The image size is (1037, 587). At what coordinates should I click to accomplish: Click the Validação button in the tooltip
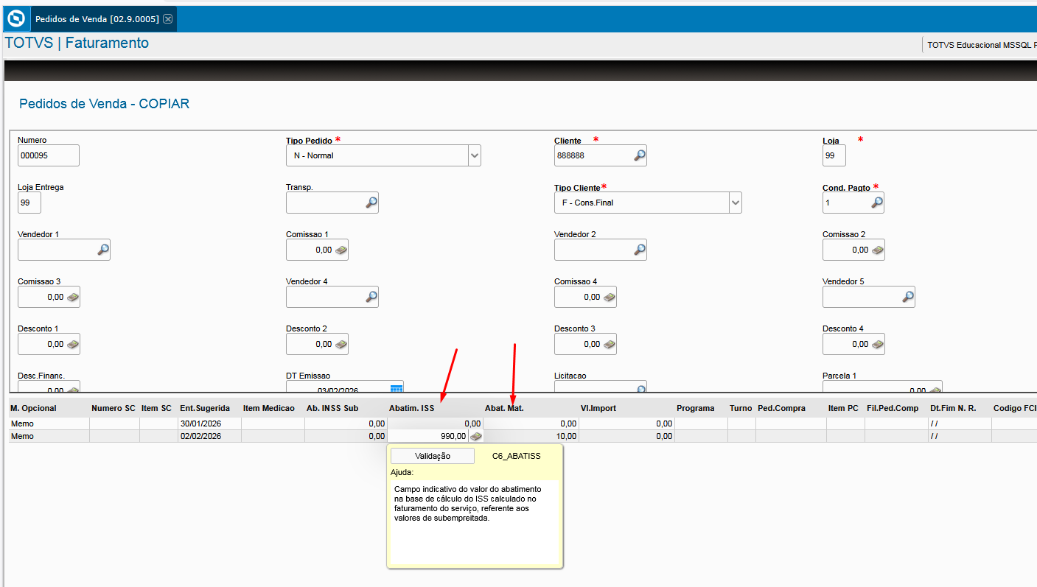coord(433,456)
